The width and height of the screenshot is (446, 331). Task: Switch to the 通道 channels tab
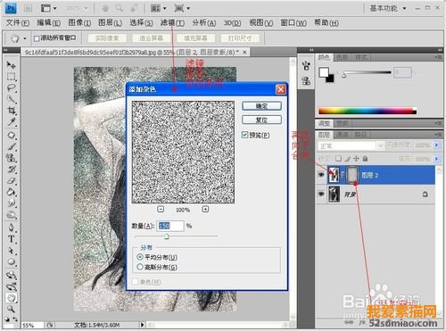pyautogui.click(x=342, y=135)
